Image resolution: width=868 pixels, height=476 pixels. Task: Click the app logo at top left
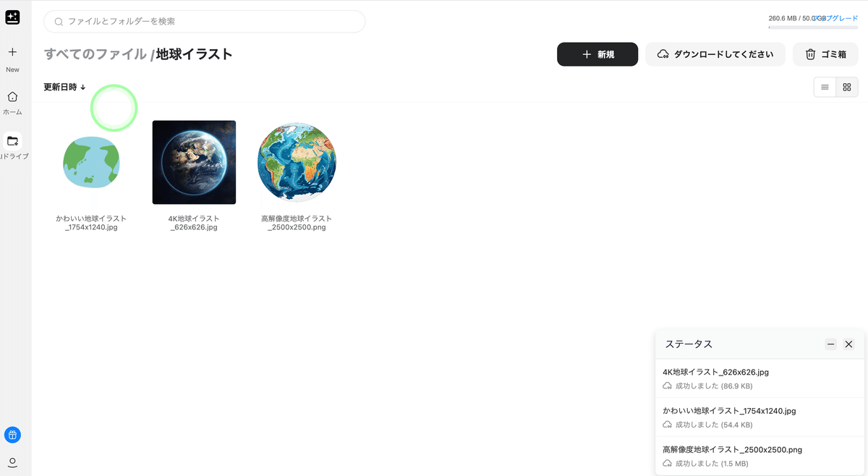[x=12, y=17]
